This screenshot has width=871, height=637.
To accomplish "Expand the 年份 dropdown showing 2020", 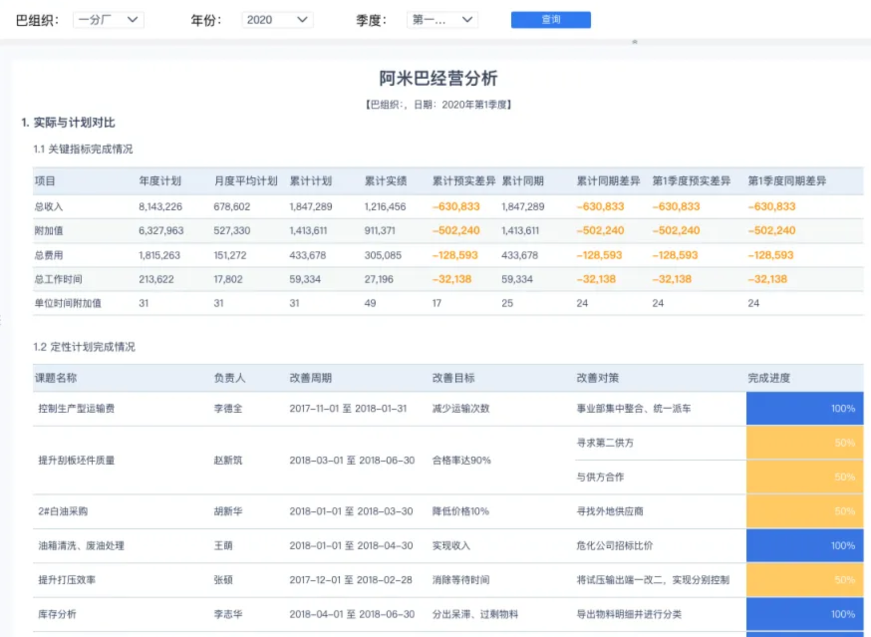I will coord(277,20).
